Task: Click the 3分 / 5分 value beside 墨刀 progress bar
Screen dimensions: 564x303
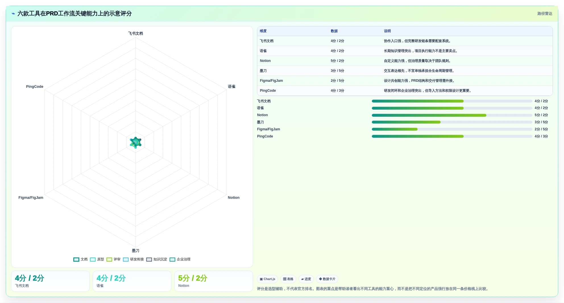Action: click(x=541, y=122)
